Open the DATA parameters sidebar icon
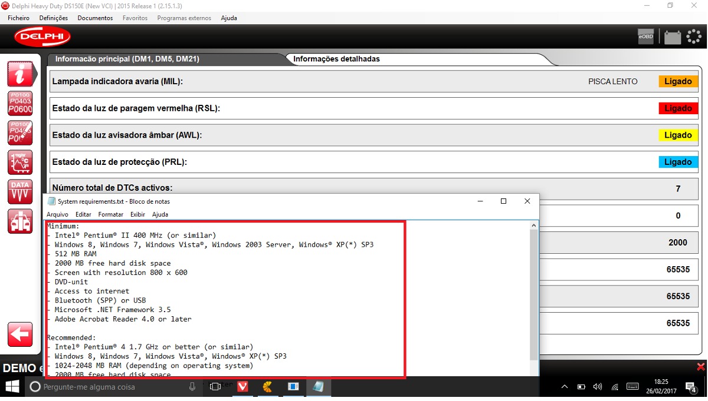This screenshot has height=401, width=708. (x=20, y=192)
